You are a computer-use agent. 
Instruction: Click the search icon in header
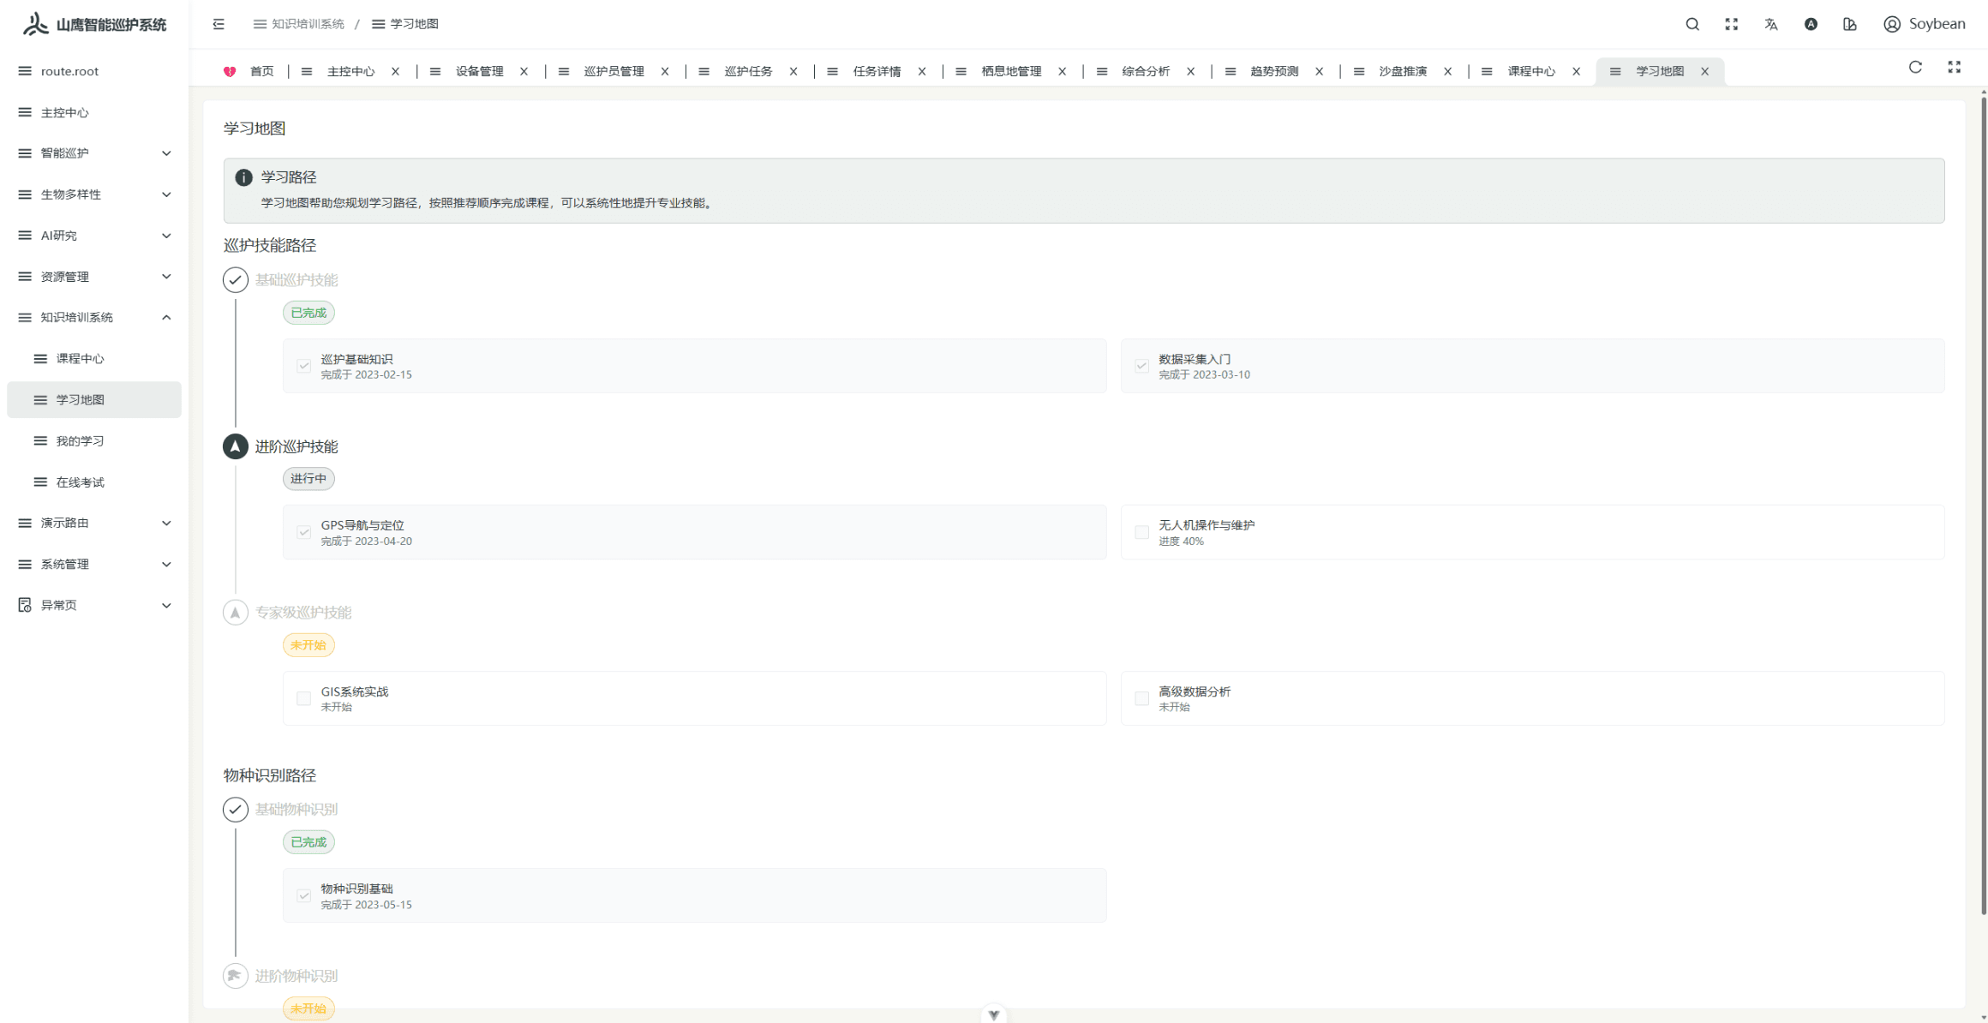click(1692, 24)
